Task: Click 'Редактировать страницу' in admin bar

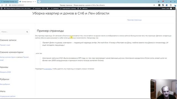Action: coord(68,9)
